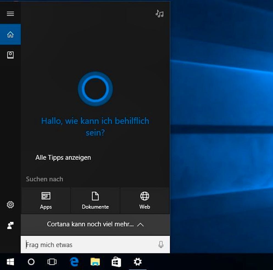Screen dimensions: 273x270
Task: Click the Cortana circle logo
Action: (x=95, y=89)
